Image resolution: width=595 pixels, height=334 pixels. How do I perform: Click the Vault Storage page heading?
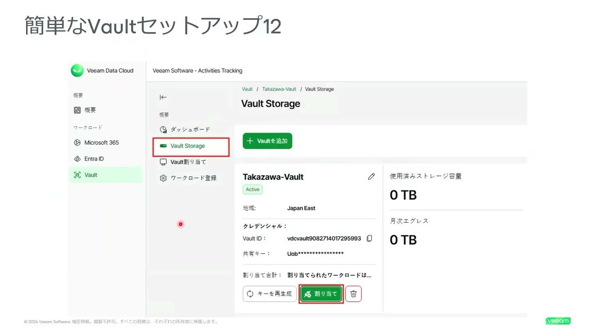[x=271, y=103]
